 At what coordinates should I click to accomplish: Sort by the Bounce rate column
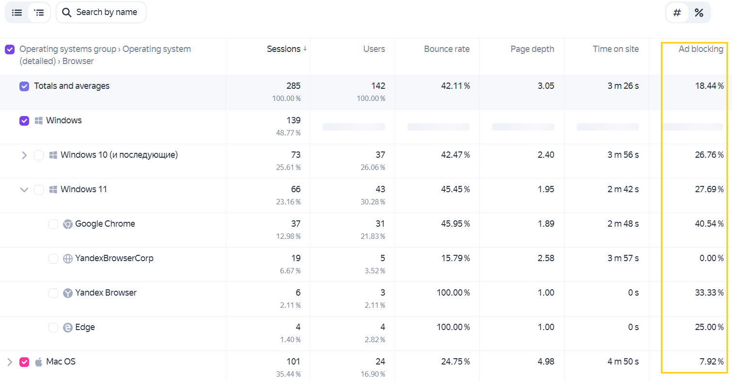pyautogui.click(x=447, y=49)
